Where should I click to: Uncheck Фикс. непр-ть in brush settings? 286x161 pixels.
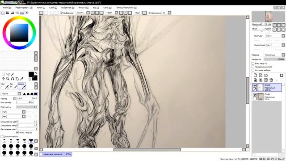(x=17, y=132)
